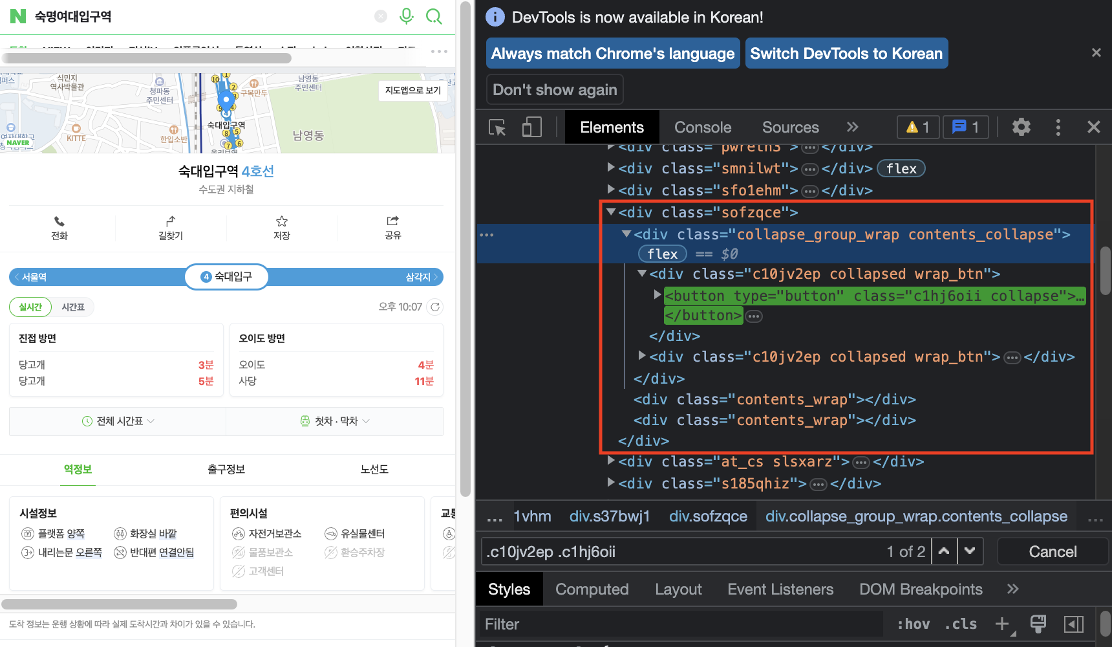Cancel the DevTools element search

[x=1053, y=551]
